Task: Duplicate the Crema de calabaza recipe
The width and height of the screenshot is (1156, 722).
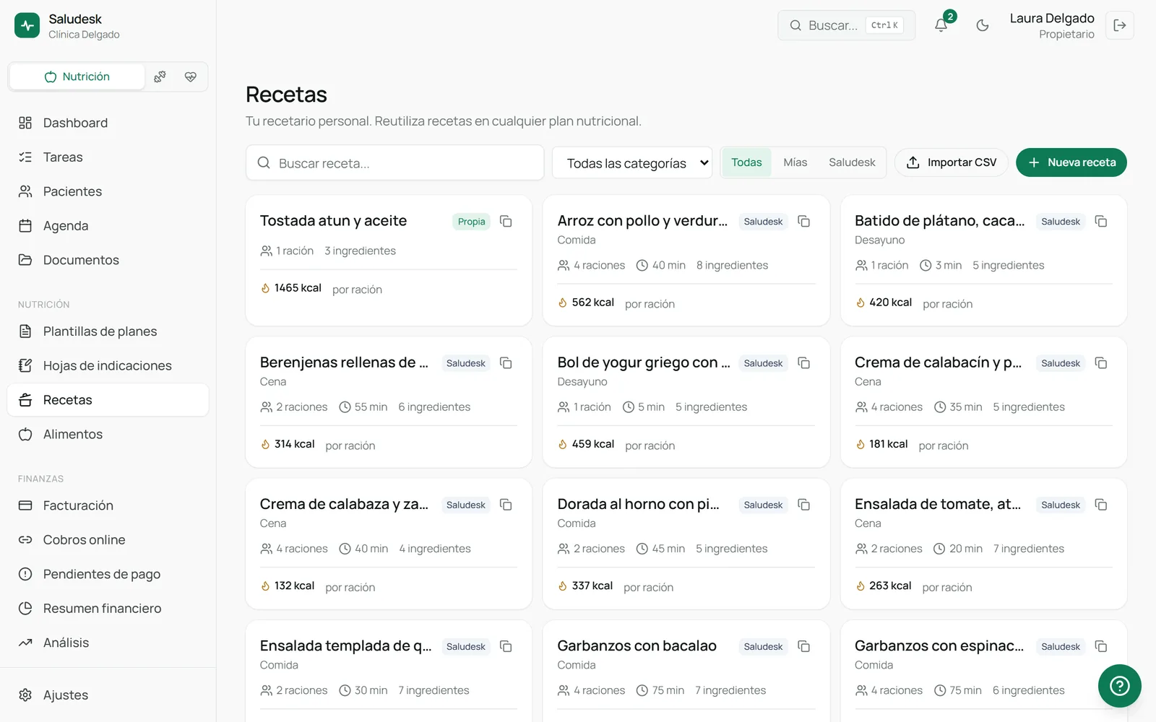Action: coord(506,505)
